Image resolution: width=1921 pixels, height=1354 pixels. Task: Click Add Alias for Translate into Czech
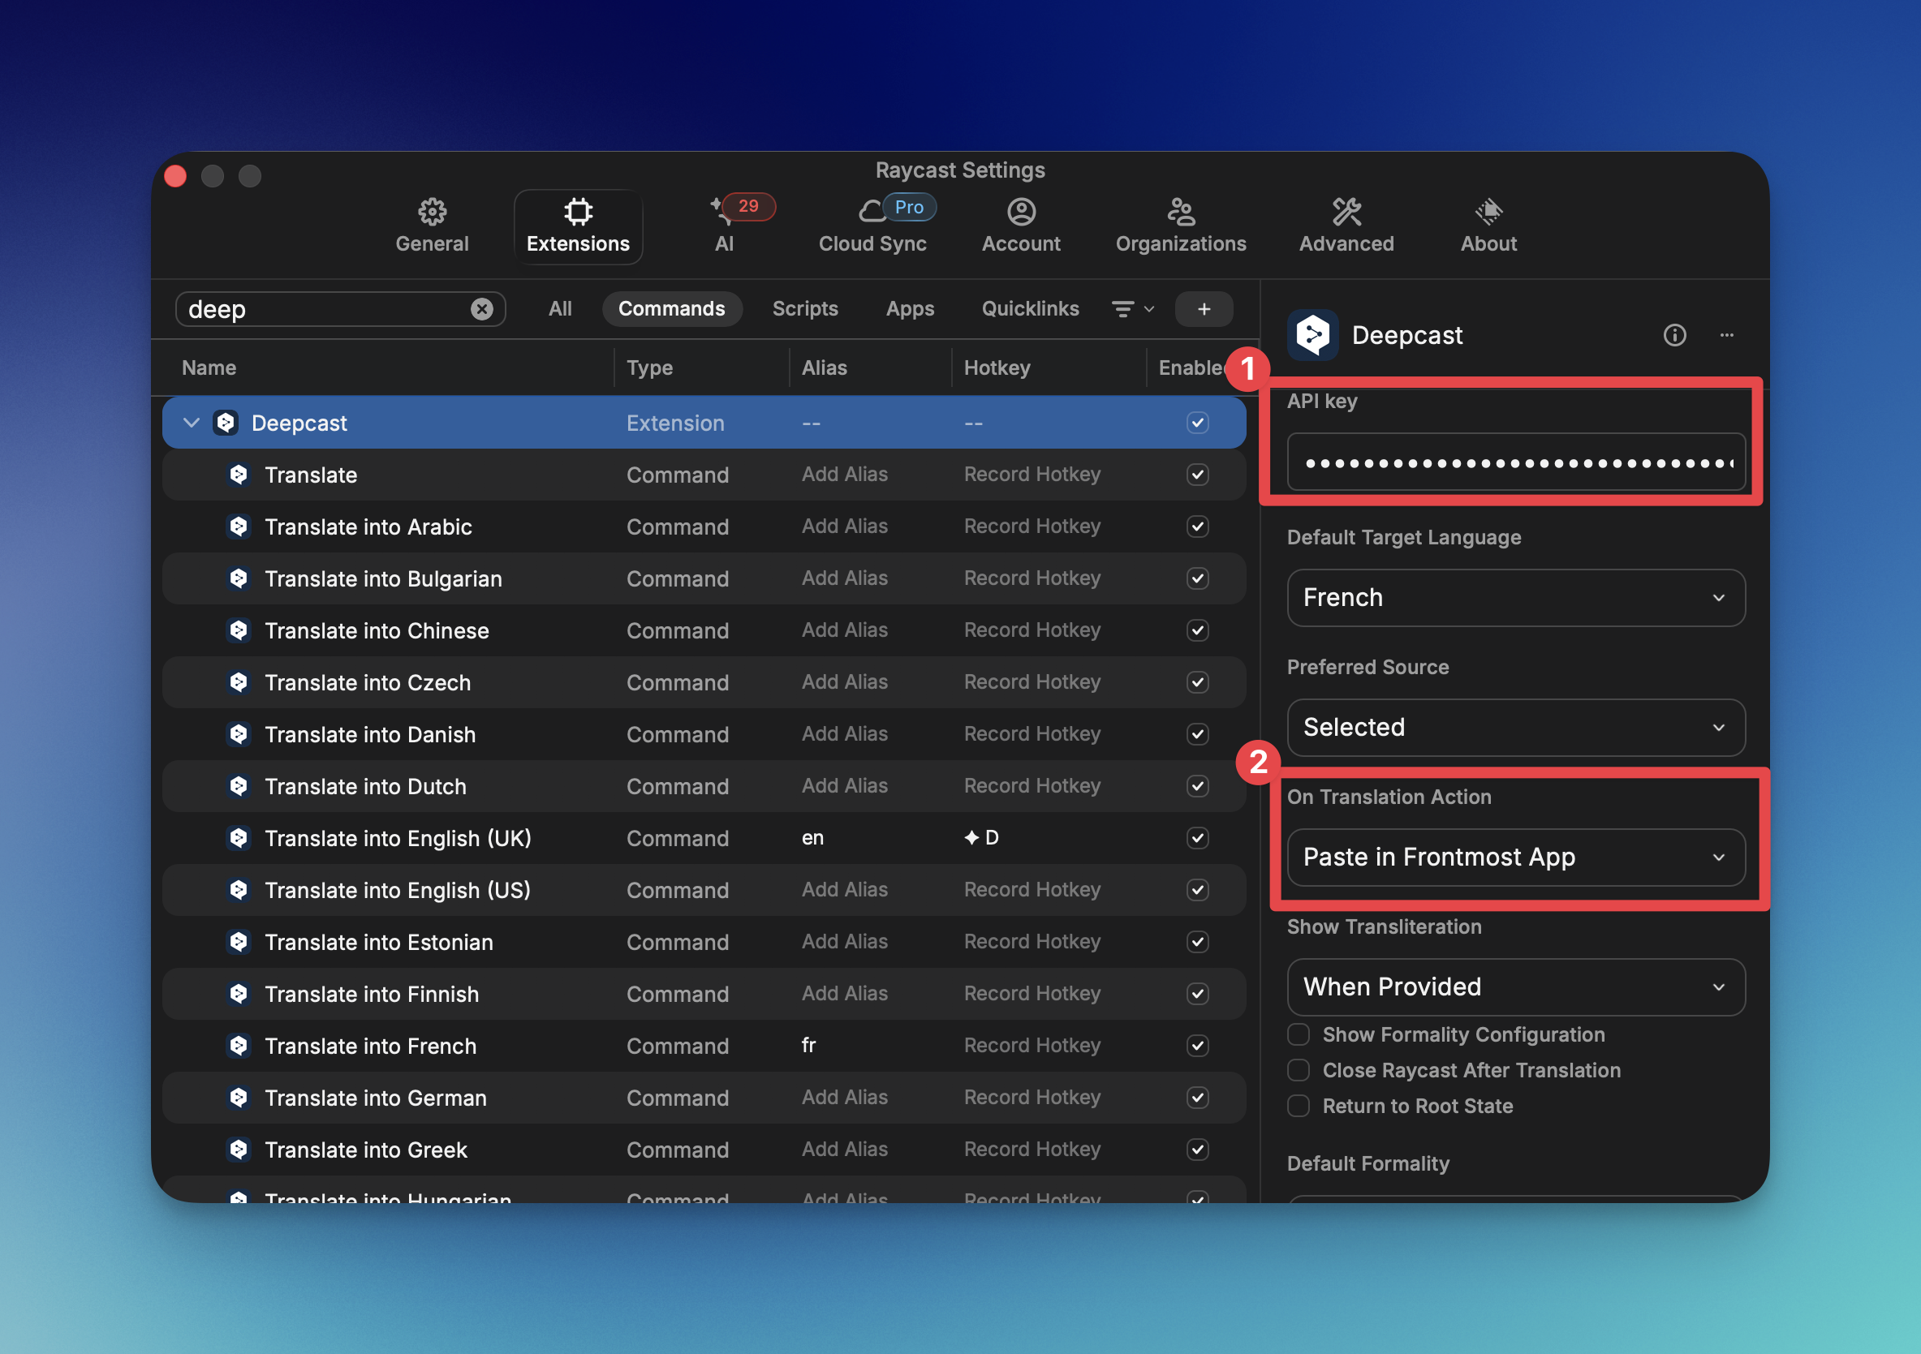(x=844, y=682)
